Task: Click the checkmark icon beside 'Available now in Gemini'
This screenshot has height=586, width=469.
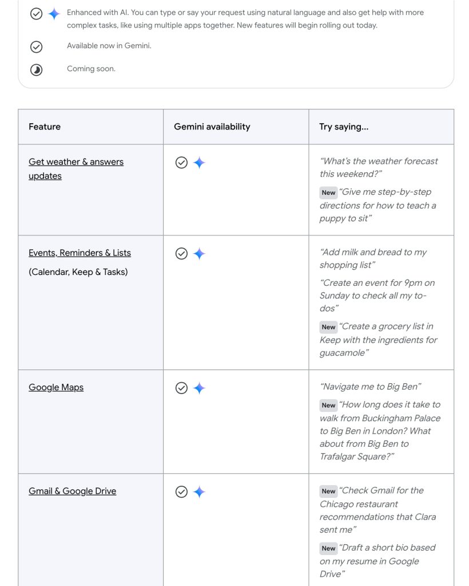Action: [36, 47]
